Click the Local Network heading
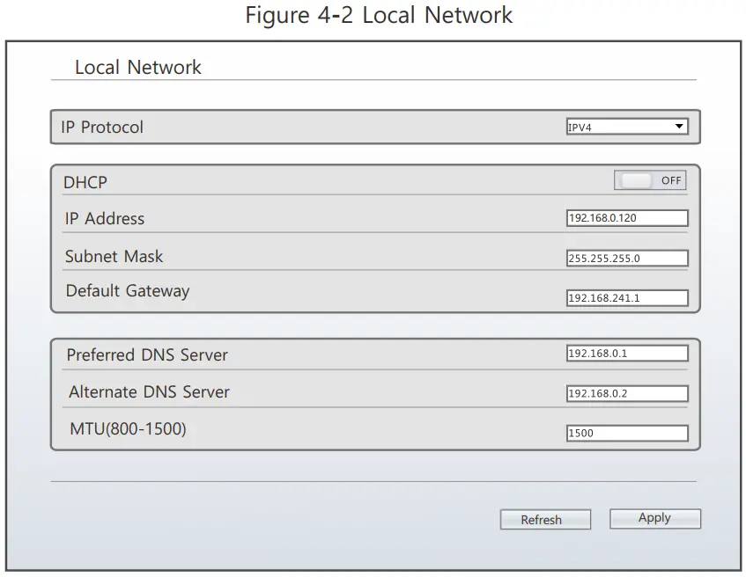Screen dimensions: 746x577 click(x=138, y=67)
